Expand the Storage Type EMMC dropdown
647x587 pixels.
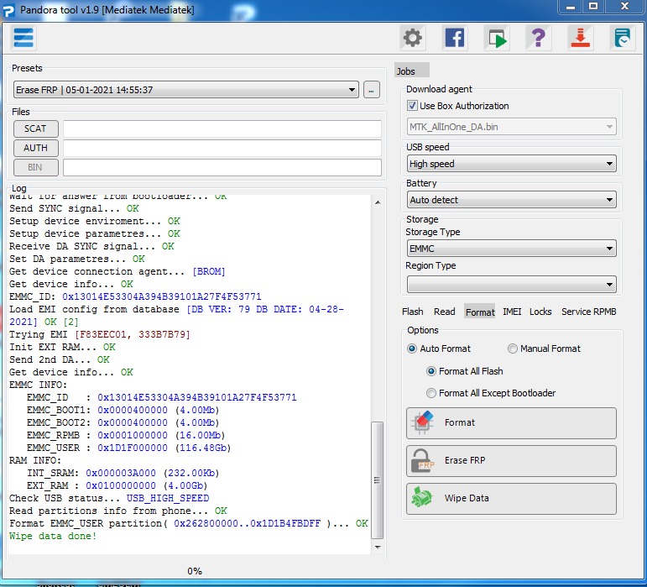click(511, 249)
